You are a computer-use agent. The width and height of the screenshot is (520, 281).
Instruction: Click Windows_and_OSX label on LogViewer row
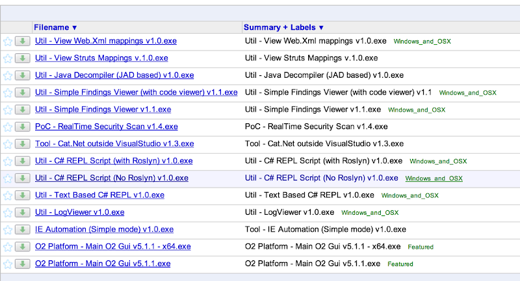click(370, 213)
